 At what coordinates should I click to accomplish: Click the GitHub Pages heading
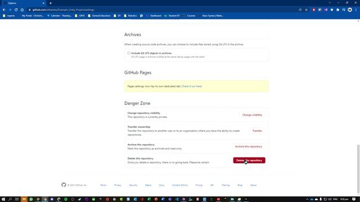tap(138, 72)
